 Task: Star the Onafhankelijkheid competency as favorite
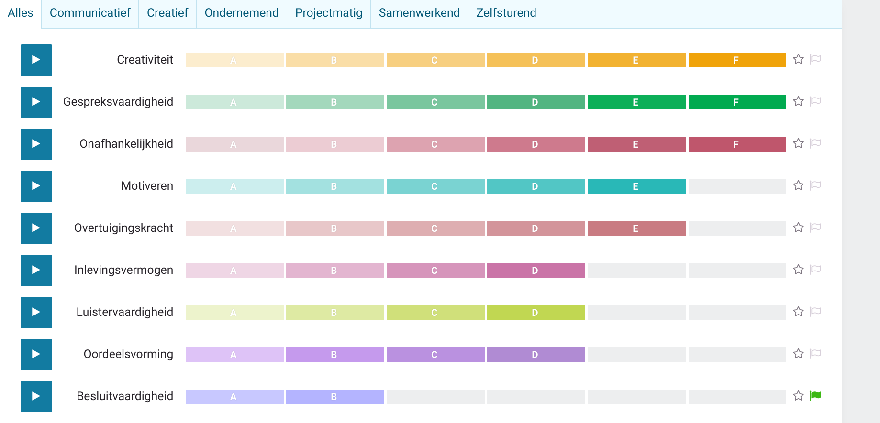coord(798,143)
